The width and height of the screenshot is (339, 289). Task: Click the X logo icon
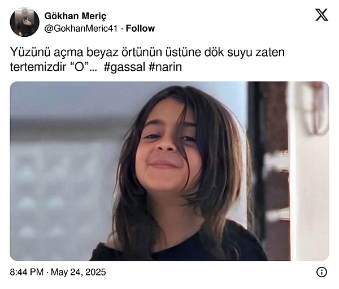pos(321,15)
